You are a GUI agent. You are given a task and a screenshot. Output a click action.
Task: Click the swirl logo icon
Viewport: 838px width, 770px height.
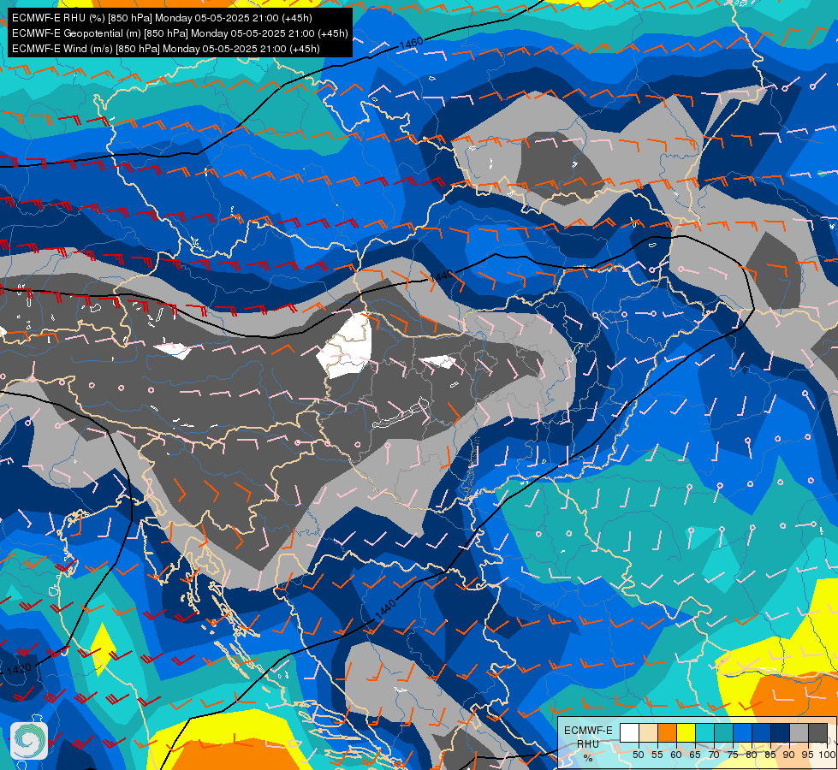click(x=29, y=741)
